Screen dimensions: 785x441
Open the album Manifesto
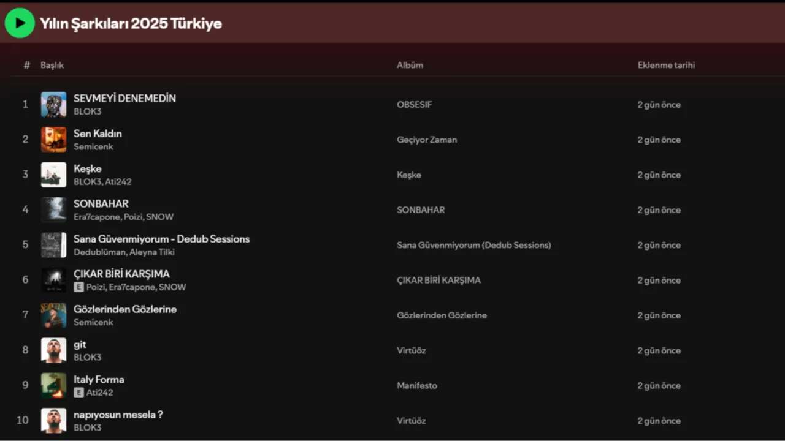(417, 385)
